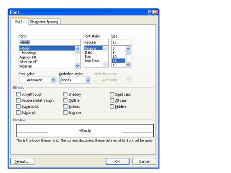
Task: Close the Font dialog with the X icon
Action: [x=155, y=12]
